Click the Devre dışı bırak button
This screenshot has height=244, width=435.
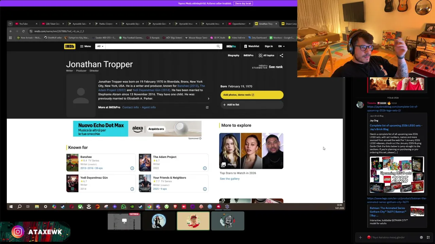click(243, 3)
